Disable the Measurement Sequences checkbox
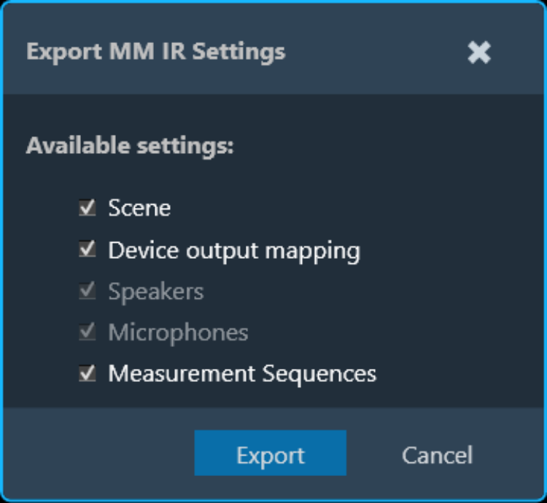Viewport: 547px width, 503px height. (x=88, y=374)
